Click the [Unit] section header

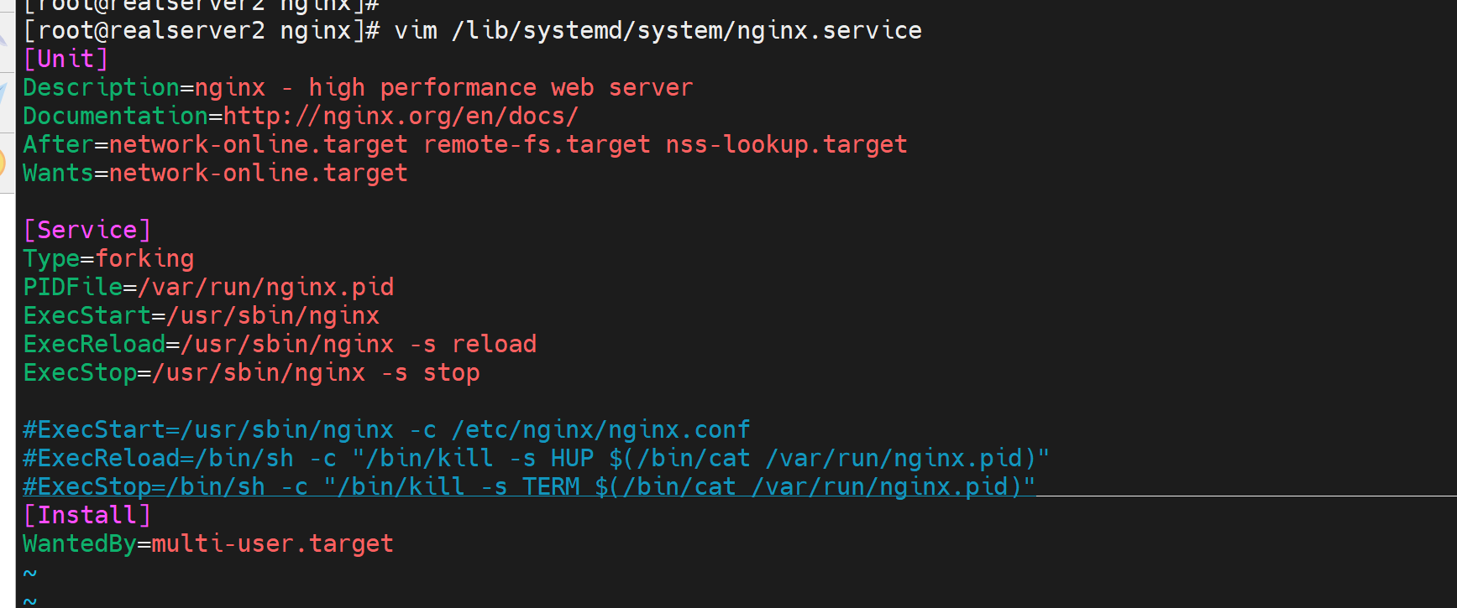[66, 60]
